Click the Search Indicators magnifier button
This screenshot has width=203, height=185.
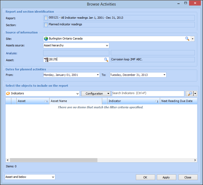point(190,94)
